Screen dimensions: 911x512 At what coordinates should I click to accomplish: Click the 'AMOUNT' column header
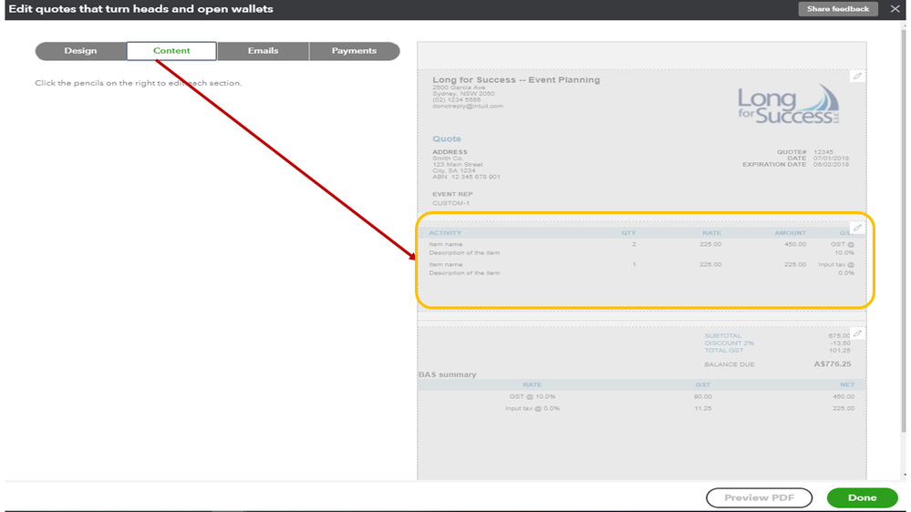790,233
